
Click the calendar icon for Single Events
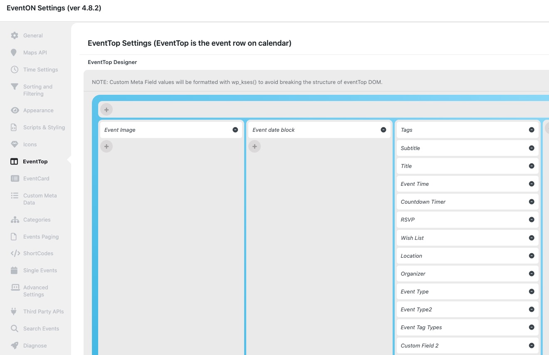(x=14, y=270)
